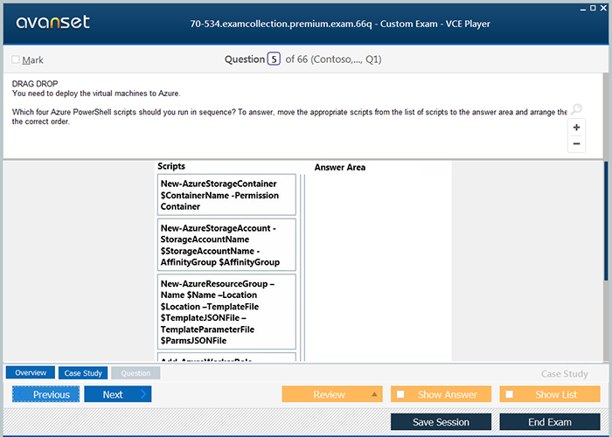This screenshot has width=612, height=437.
Task: Zoom in with the plus icon
Action: pyautogui.click(x=576, y=128)
